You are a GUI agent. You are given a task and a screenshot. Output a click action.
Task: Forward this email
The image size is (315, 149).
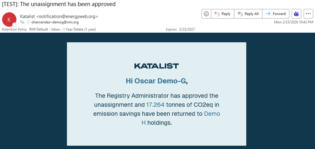[276, 14]
